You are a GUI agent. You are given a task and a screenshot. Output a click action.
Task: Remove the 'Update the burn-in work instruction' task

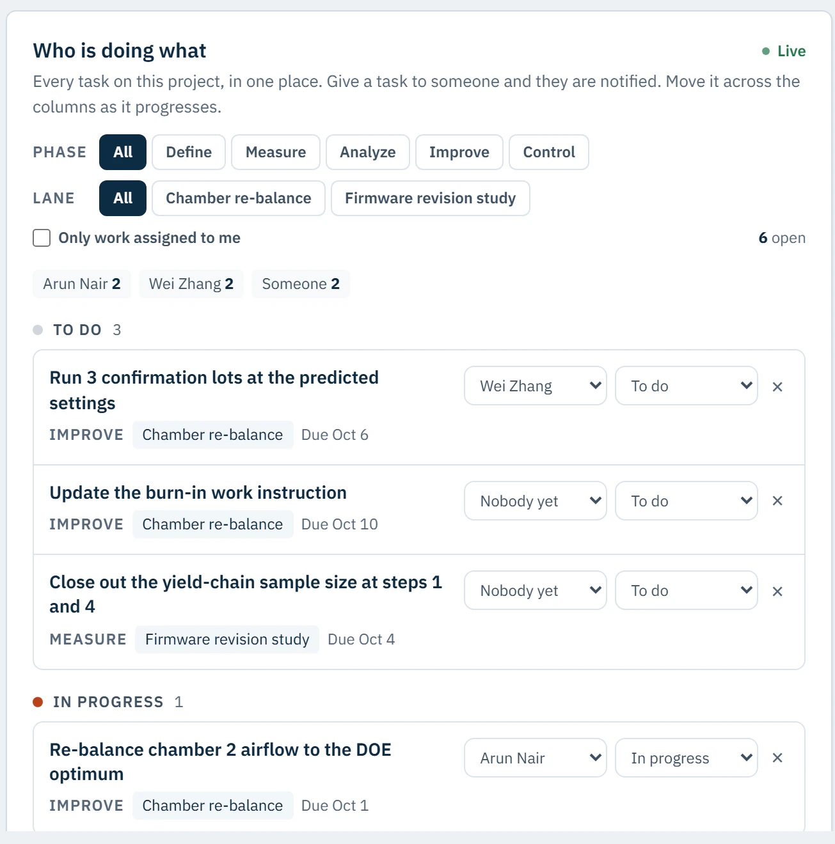click(777, 501)
